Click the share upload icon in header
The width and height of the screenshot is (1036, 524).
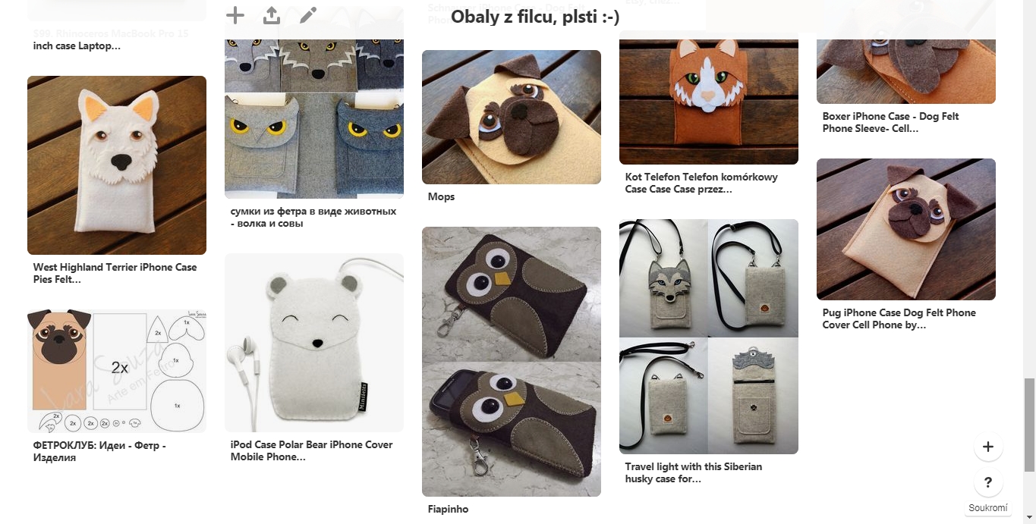point(272,15)
